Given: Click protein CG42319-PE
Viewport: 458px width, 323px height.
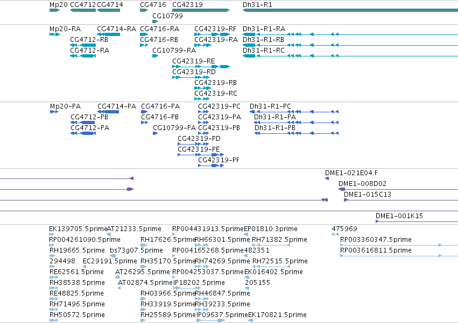Looking at the screenshot, I should pyautogui.click(x=199, y=150).
